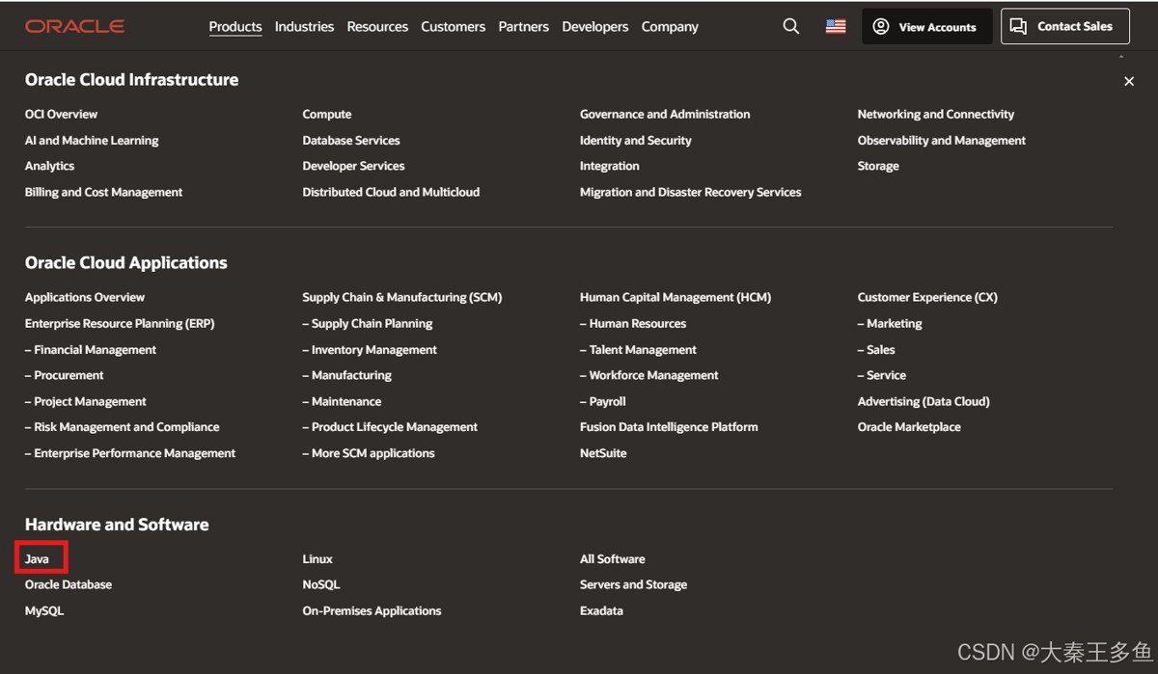This screenshot has height=674, width=1158.
Task: Close the Products mega menu
Action: pos(1129,82)
